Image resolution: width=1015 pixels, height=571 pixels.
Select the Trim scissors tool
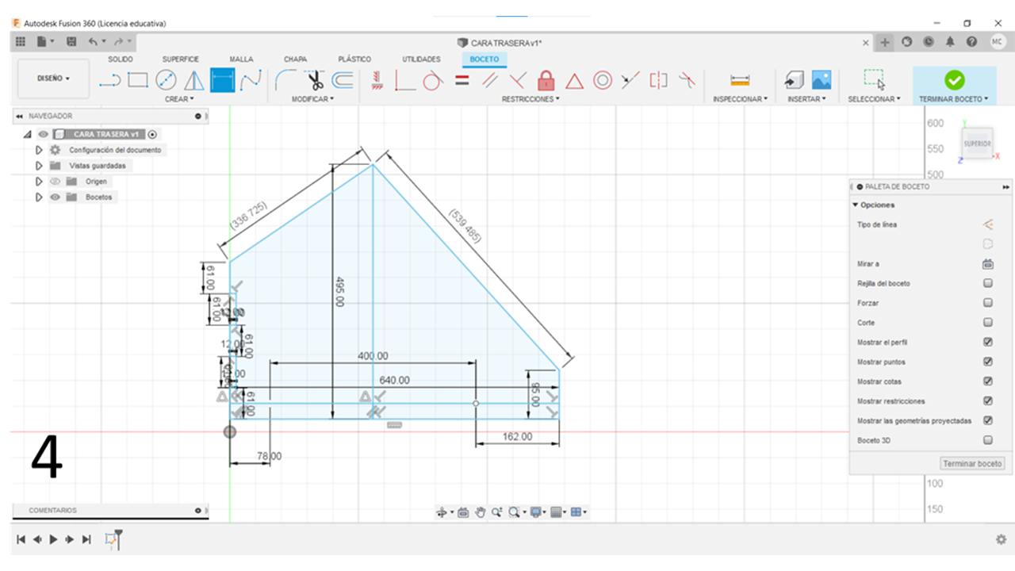click(x=315, y=80)
